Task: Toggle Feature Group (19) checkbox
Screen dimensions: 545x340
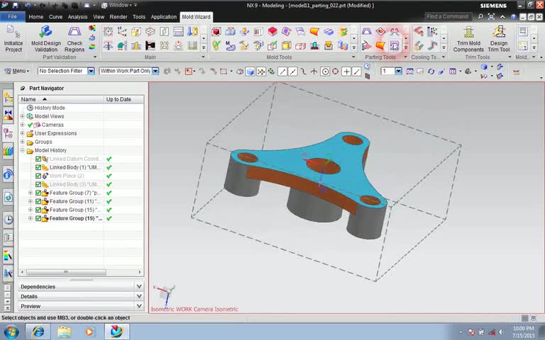Action: [38, 218]
